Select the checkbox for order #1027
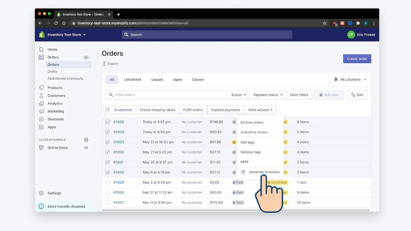411x231 pixels. pyautogui.click(x=108, y=203)
